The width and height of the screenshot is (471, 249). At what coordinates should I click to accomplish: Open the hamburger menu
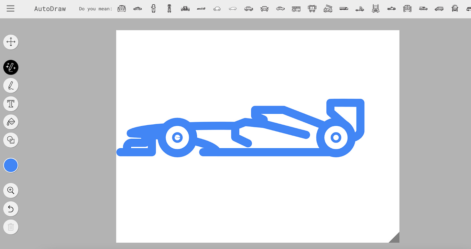click(11, 8)
